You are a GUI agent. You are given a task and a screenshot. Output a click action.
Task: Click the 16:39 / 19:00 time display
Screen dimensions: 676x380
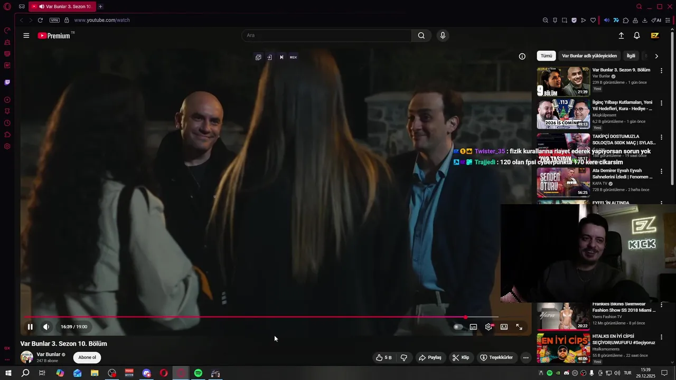[74, 327]
